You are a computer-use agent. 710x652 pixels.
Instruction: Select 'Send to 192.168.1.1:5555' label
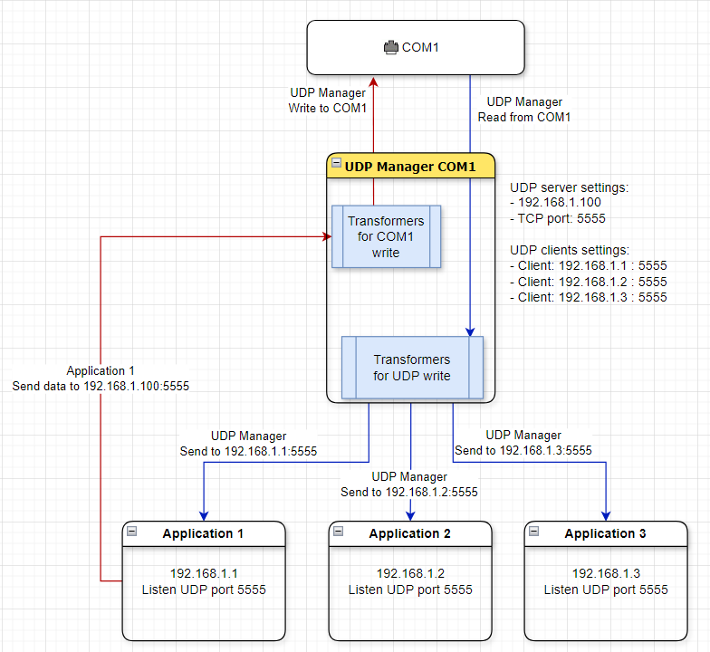248,451
